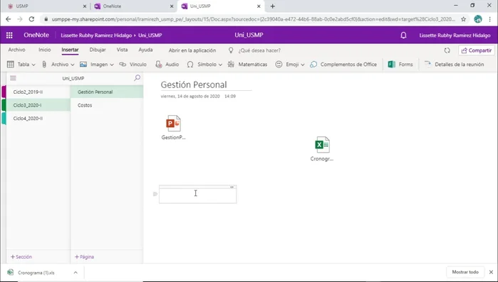Open the Matemáticas tool

pos(247,64)
